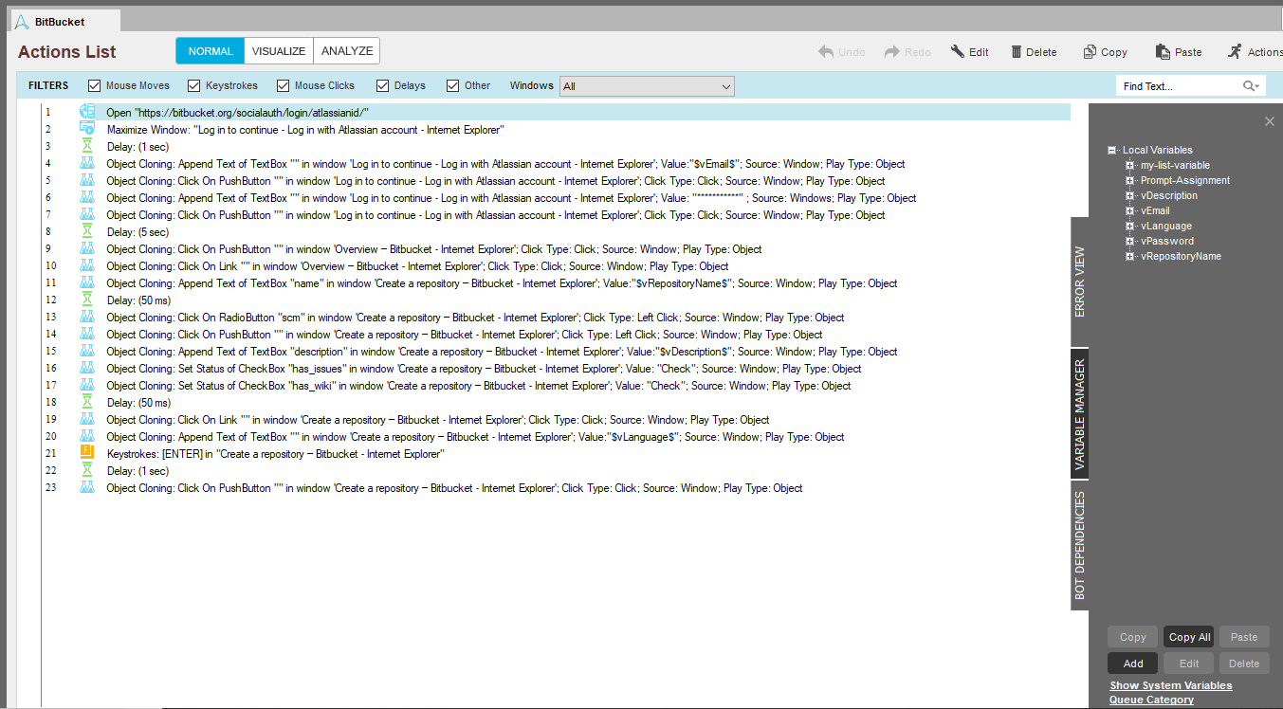Click the flask icon on line 20
The height and width of the screenshot is (709, 1283).
[x=87, y=436]
